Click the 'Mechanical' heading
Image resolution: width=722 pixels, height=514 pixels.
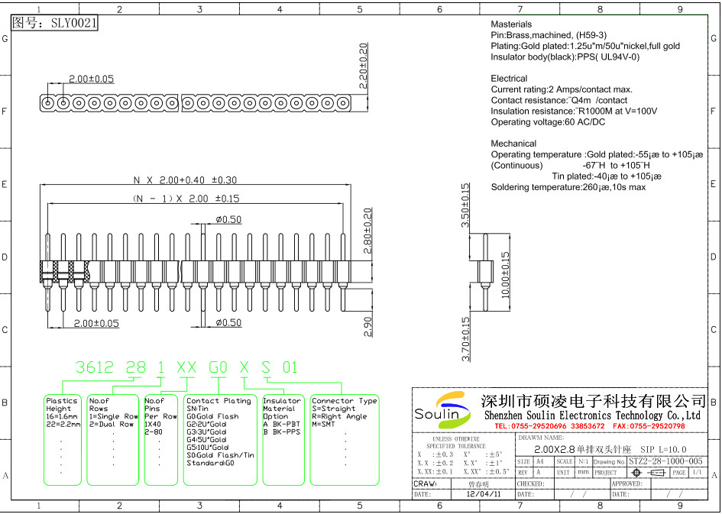coord(513,144)
